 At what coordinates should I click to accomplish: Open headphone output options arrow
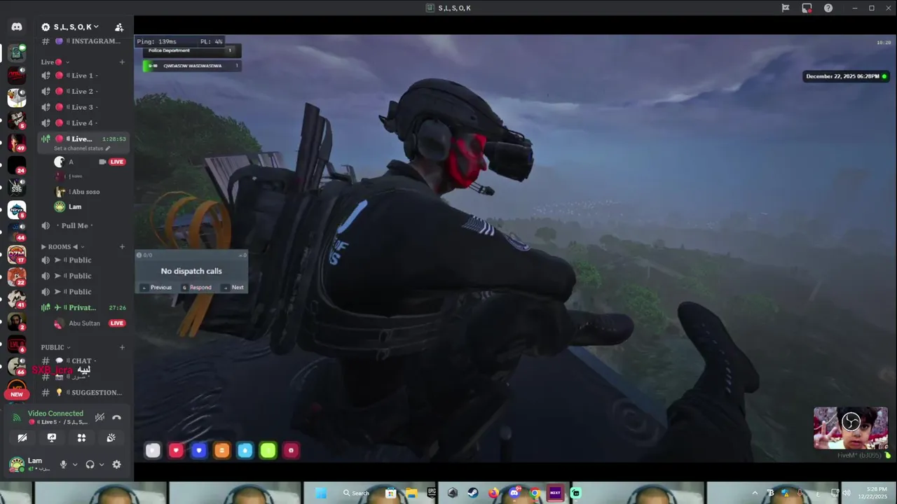point(102,464)
